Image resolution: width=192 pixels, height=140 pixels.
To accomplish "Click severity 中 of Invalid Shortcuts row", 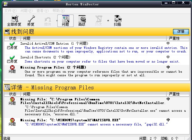I will click(168, 57).
